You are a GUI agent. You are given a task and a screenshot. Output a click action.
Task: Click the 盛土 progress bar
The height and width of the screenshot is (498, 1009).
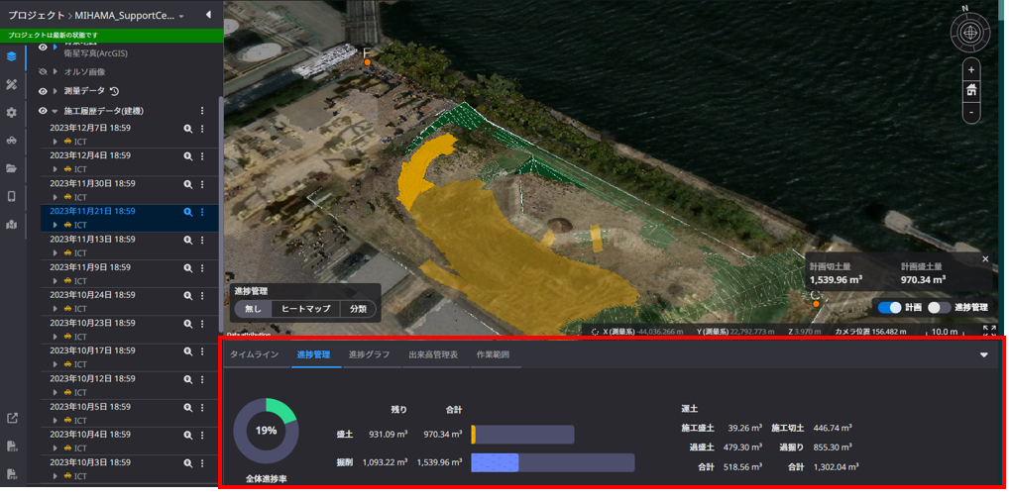[522, 435]
